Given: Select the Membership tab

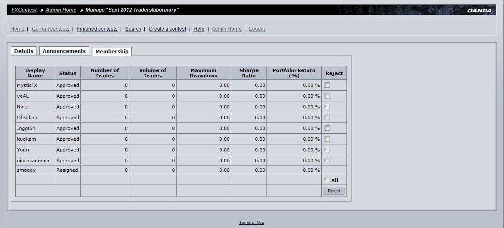Looking at the screenshot, I should point(112,51).
